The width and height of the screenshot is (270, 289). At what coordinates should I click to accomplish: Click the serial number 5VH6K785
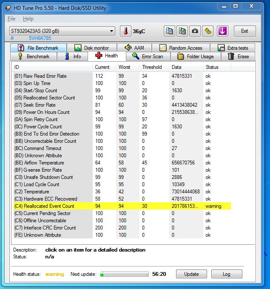coord(40,38)
